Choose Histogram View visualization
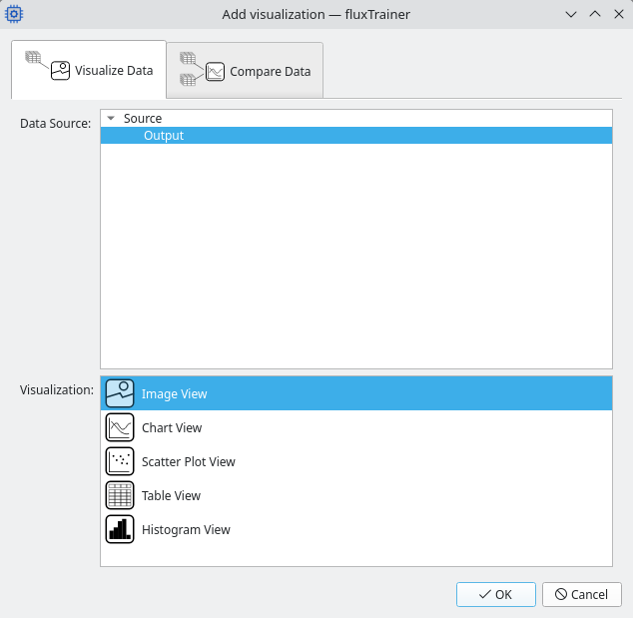633x618 pixels. pyautogui.click(x=356, y=529)
